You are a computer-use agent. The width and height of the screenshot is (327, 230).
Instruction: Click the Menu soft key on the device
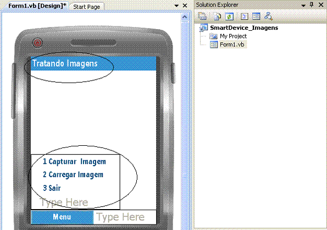coord(62,217)
